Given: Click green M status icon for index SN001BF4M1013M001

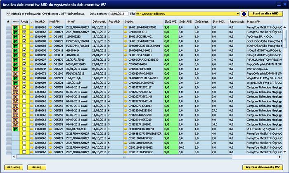Looking at the screenshot, I should (x=16, y=27).
